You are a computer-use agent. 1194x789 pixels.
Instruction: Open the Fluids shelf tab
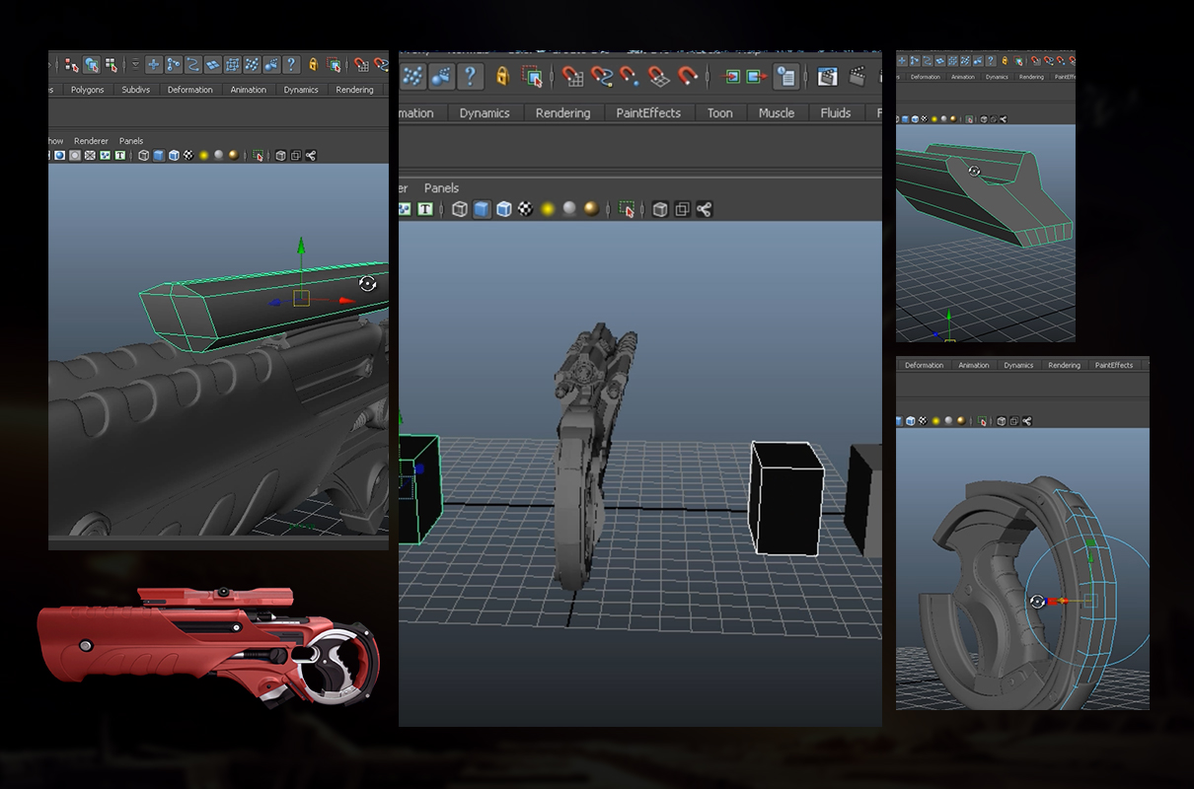[836, 113]
